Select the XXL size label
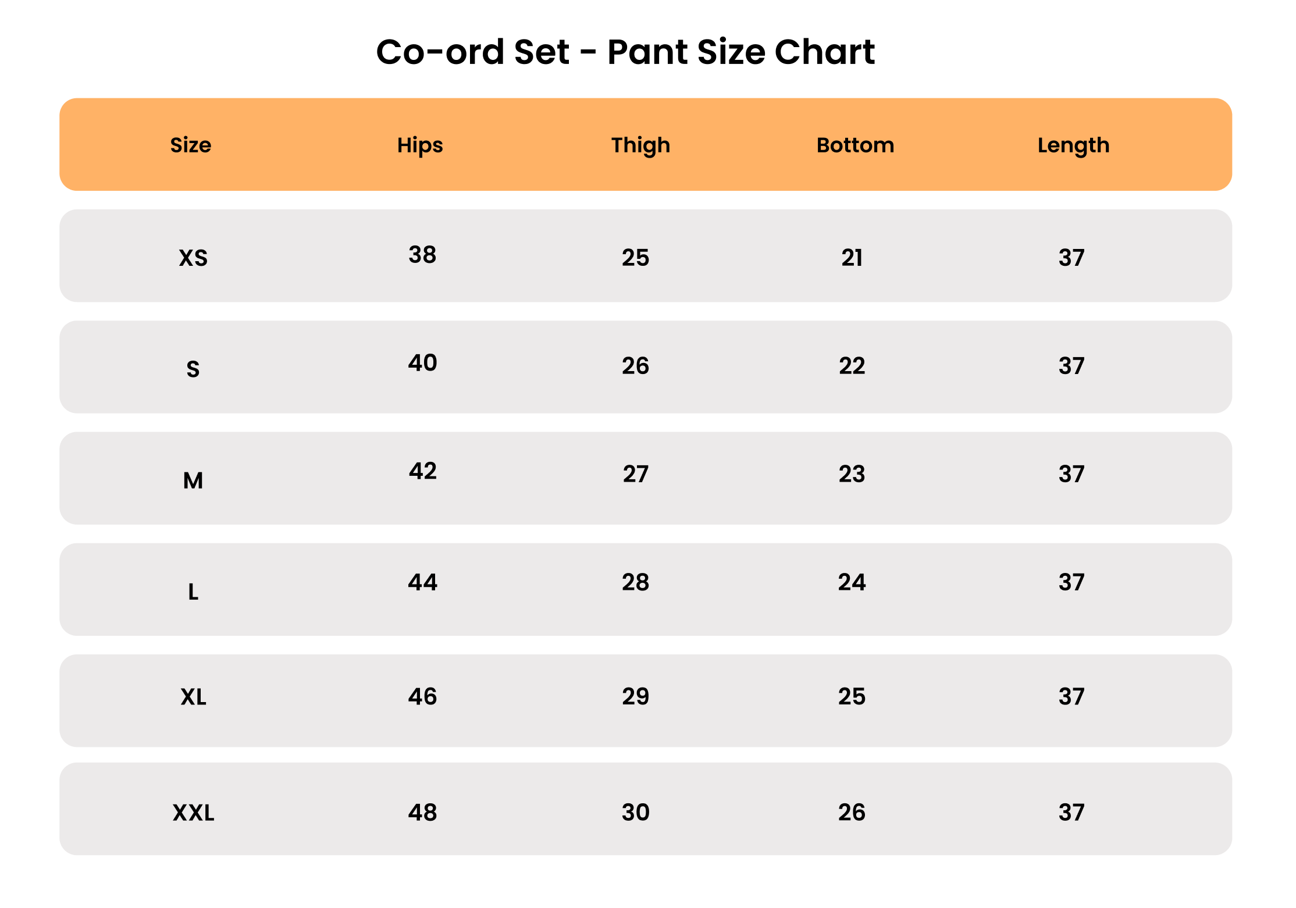 coord(193,812)
